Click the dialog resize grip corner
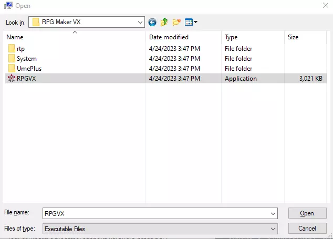The image size is (333, 239). tap(330, 236)
